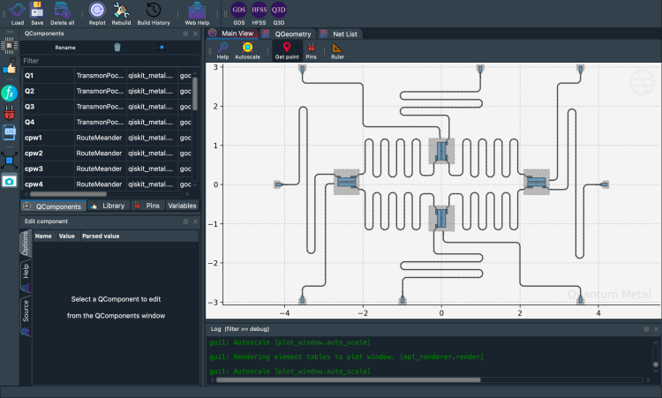Click the Help icon in Main View toolbar
Viewport: 662px width, 398px height.
(x=222, y=50)
